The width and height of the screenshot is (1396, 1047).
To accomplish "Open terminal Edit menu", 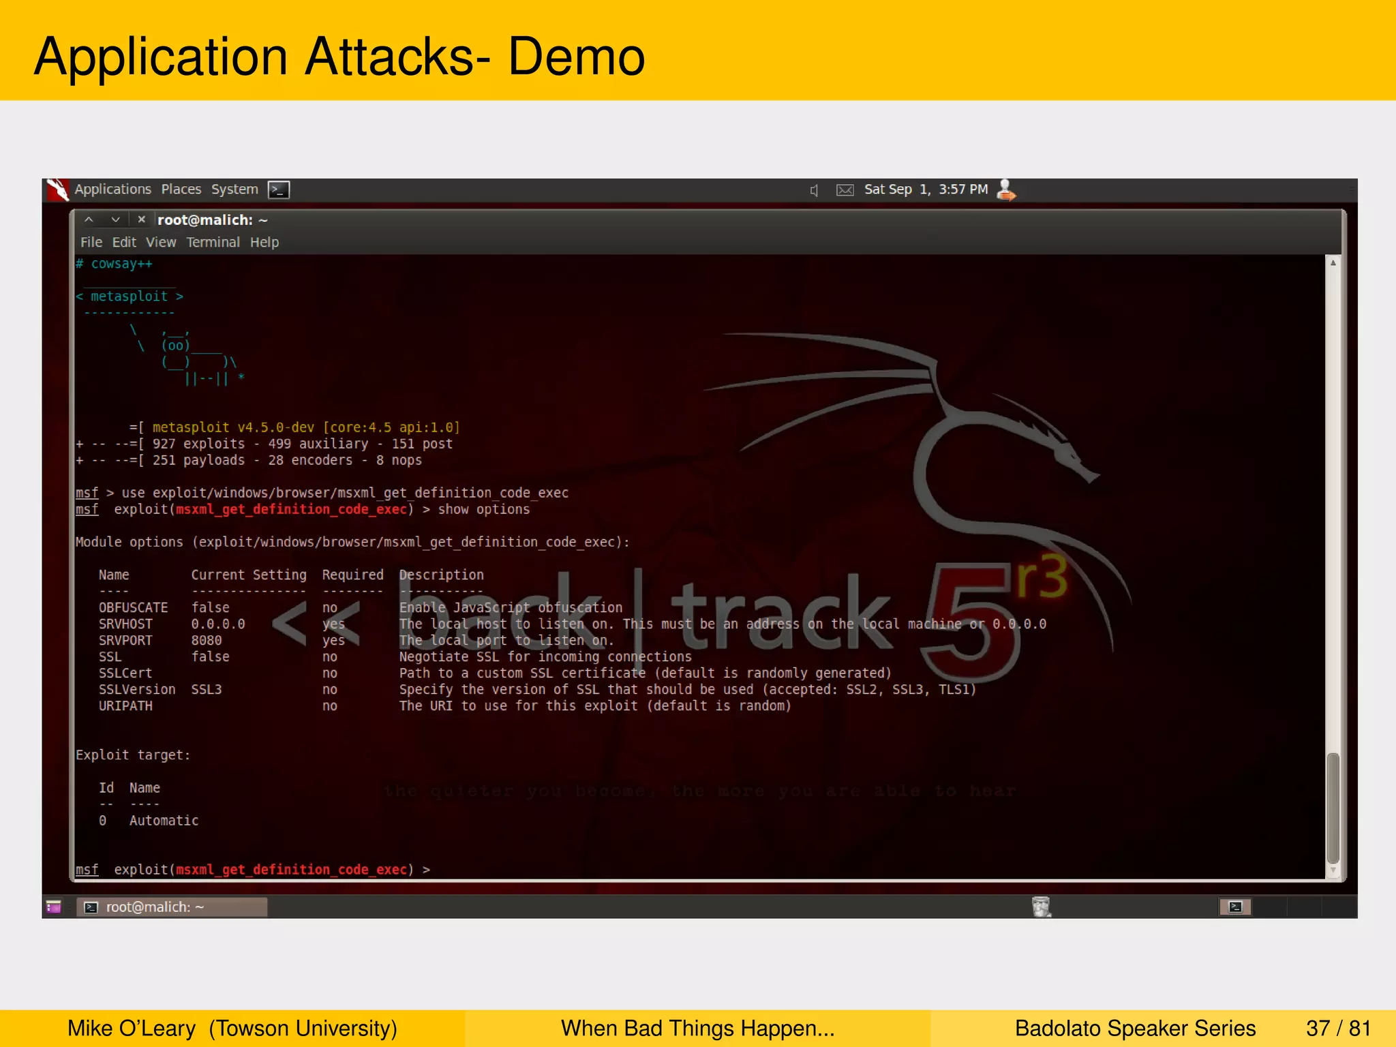I will [124, 243].
